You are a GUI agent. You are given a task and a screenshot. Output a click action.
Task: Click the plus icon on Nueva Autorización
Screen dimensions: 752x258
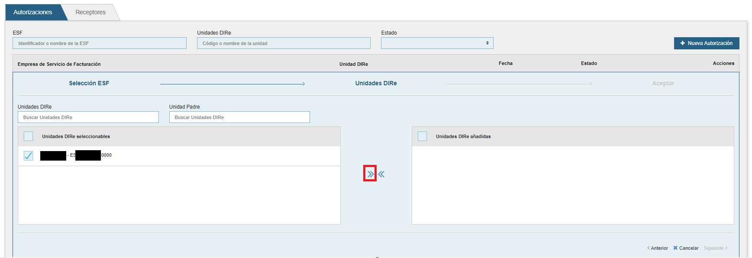pyautogui.click(x=683, y=43)
